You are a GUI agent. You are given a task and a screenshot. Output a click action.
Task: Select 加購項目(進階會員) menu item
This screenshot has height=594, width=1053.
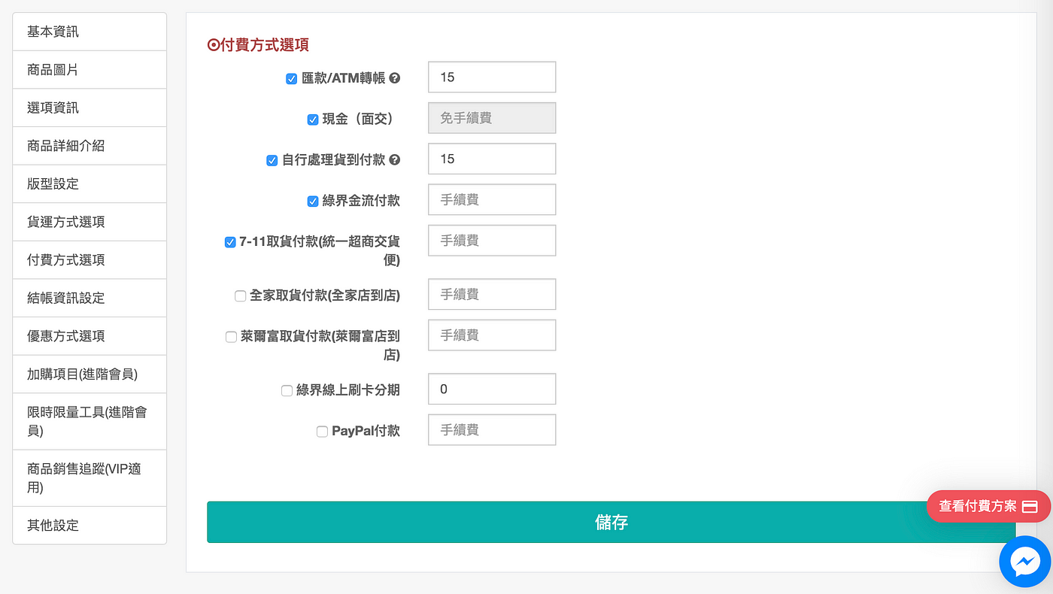click(90, 374)
